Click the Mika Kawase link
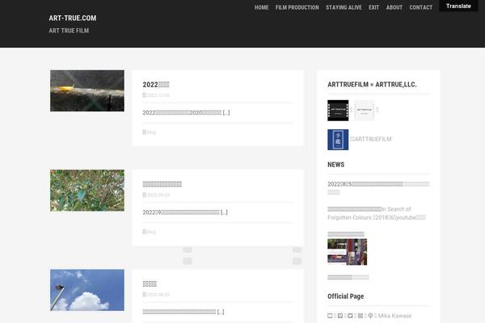This screenshot has height=323, width=485. pos(394,316)
